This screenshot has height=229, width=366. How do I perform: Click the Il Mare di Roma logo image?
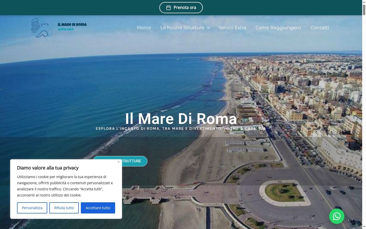(x=42, y=28)
